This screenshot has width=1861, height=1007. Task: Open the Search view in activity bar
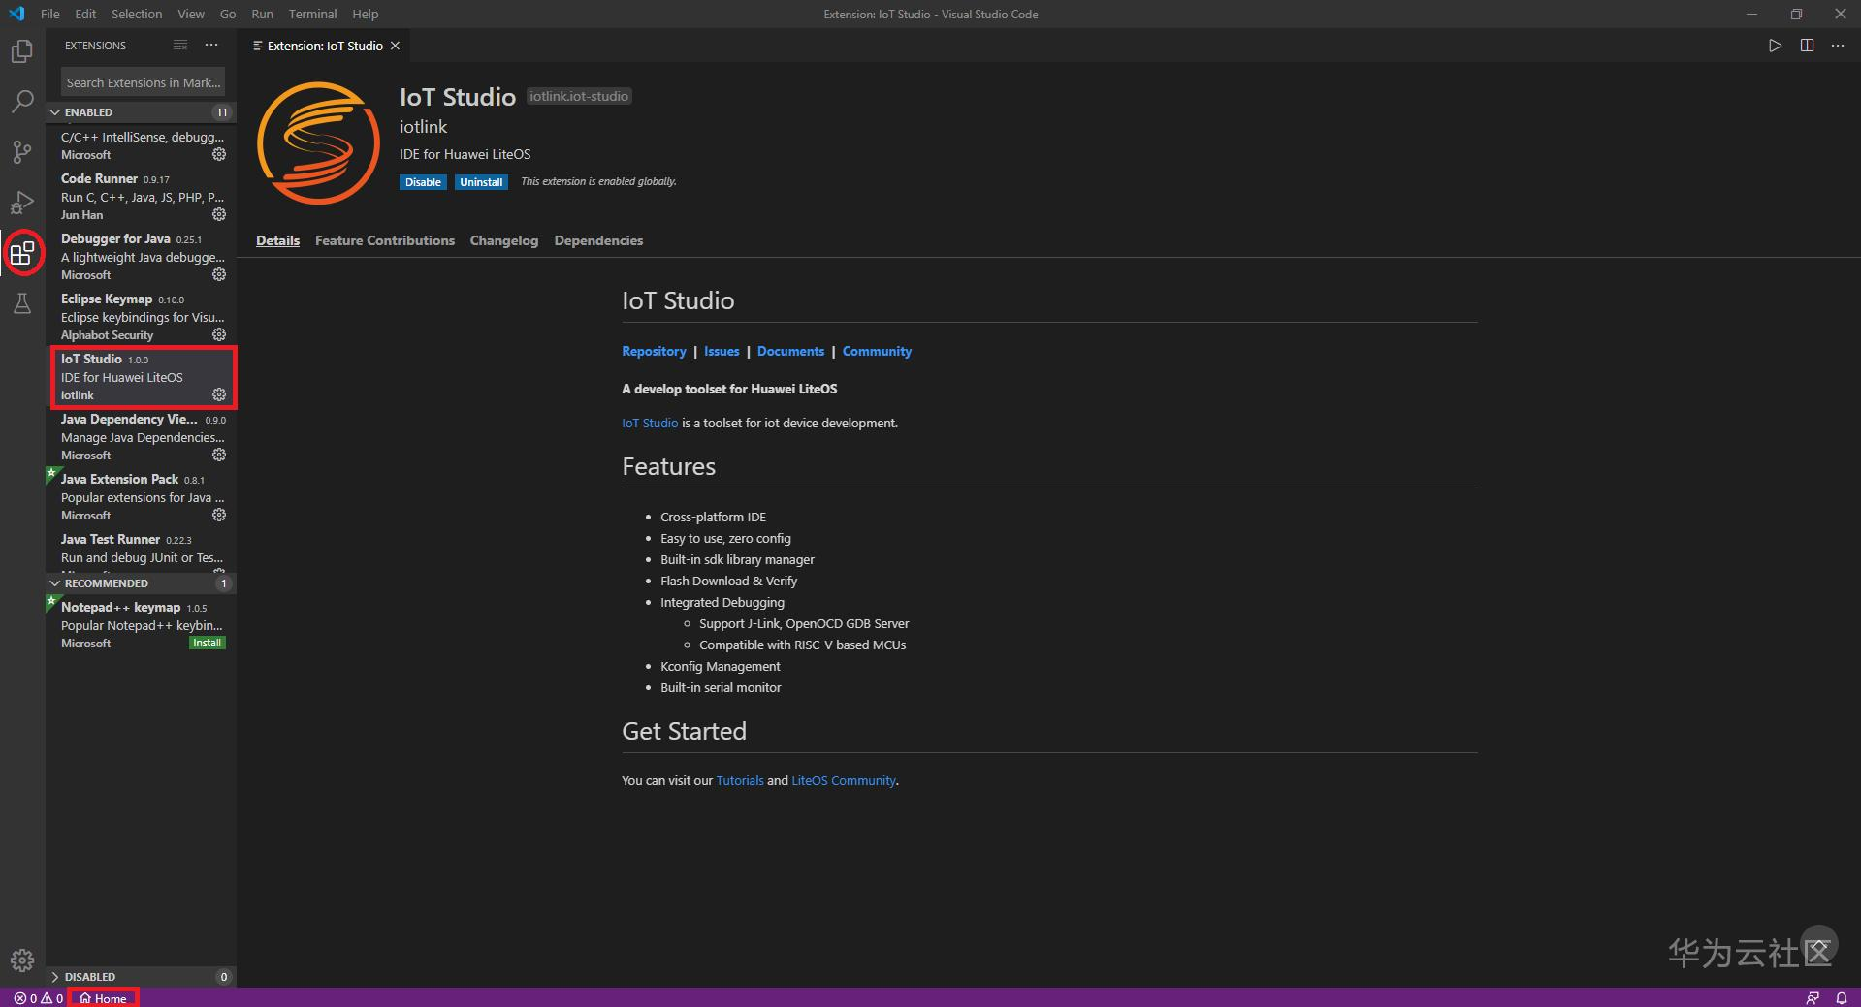pos(21,101)
